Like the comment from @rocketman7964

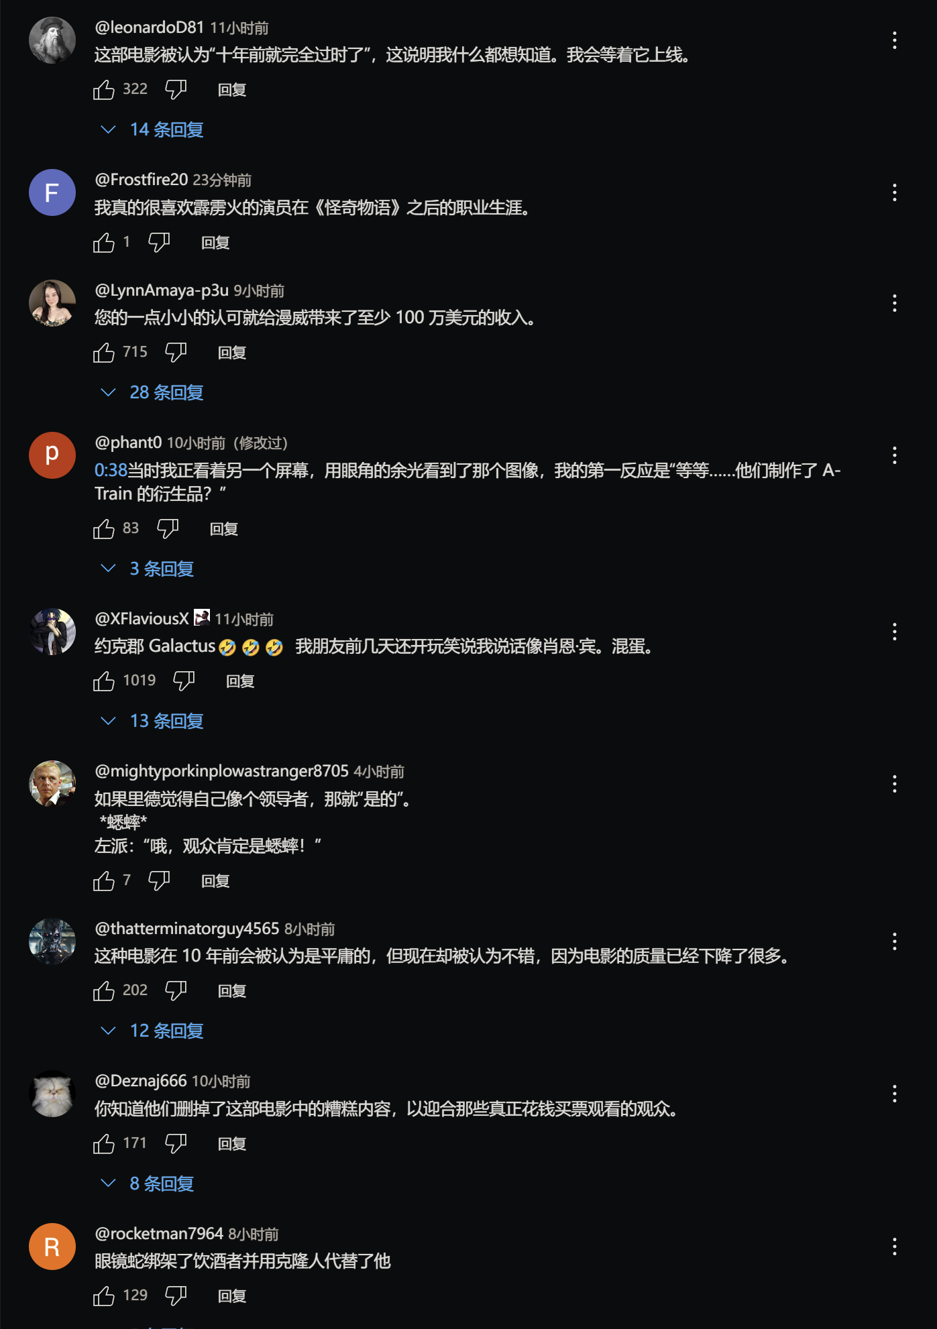coord(104,1295)
